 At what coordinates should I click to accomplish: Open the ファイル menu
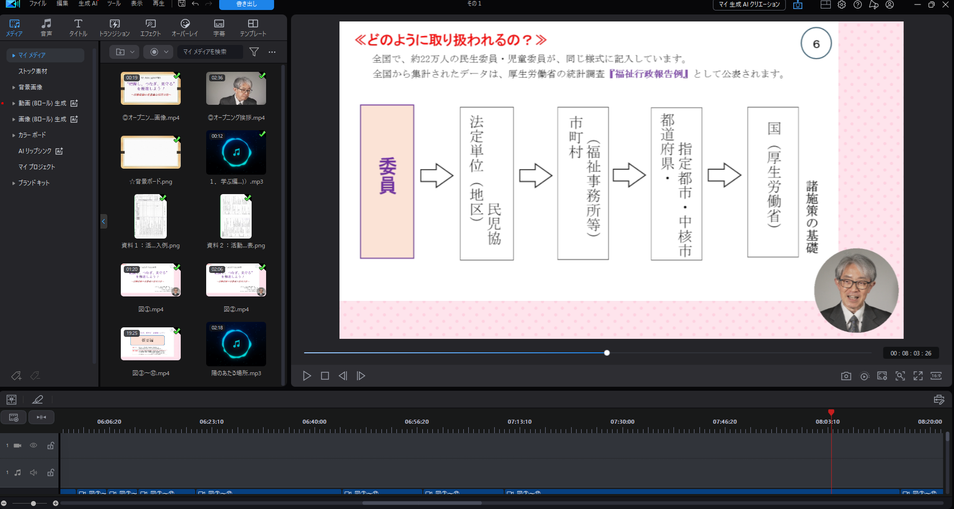click(37, 4)
